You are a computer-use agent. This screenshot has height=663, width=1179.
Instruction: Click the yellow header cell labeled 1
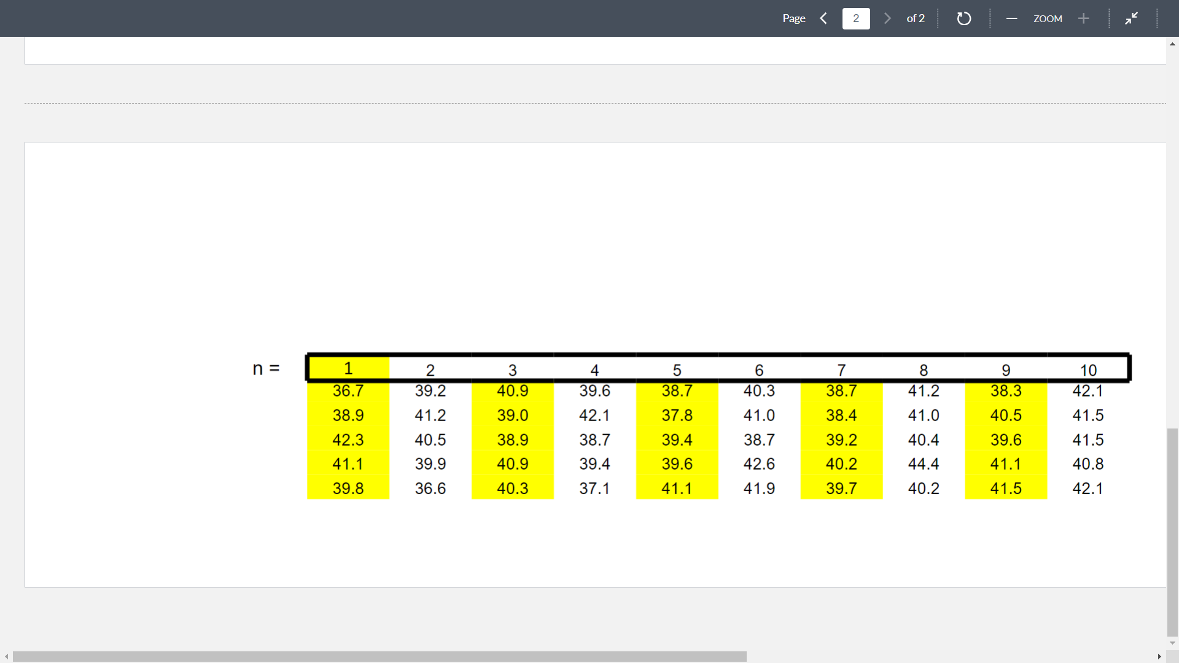(348, 368)
